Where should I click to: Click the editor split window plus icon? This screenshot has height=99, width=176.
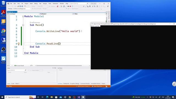[x=107, y=14]
